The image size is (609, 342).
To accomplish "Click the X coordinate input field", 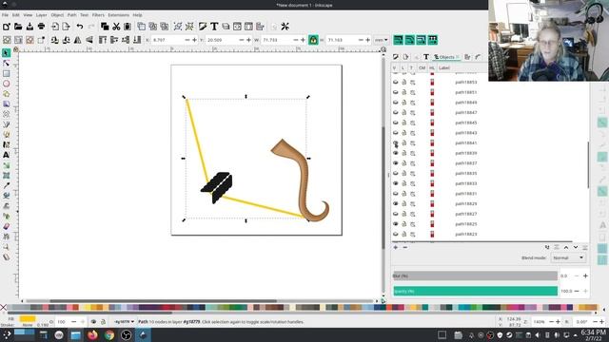I will [167, 40].
